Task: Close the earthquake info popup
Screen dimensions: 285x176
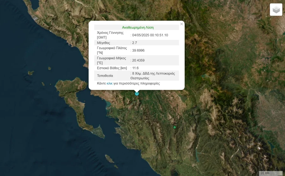Action: coord(181,24)
